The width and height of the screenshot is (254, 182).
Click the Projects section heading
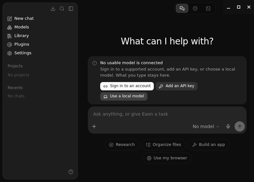pyautogui.click(x=15, y=66)
